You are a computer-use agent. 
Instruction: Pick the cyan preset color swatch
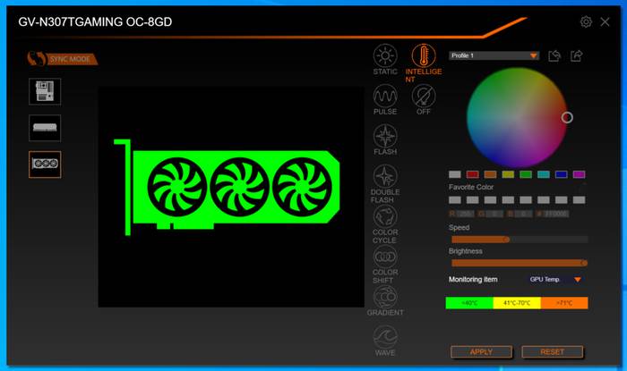[x=544, y=174]
